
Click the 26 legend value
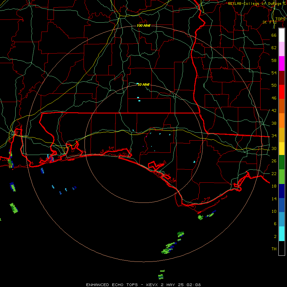point(274,161)
